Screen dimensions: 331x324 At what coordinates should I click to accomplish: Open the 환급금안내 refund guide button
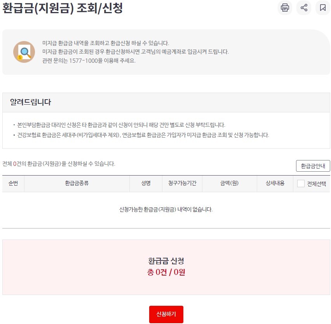tap(313, 165)
